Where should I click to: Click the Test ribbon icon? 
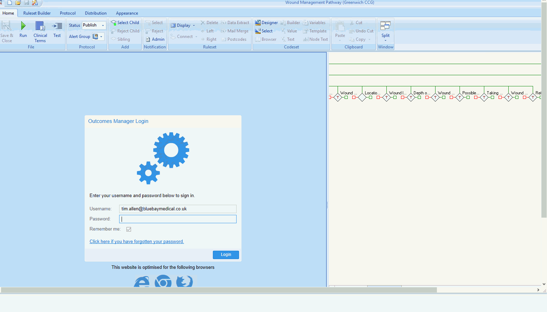point(57,26)
